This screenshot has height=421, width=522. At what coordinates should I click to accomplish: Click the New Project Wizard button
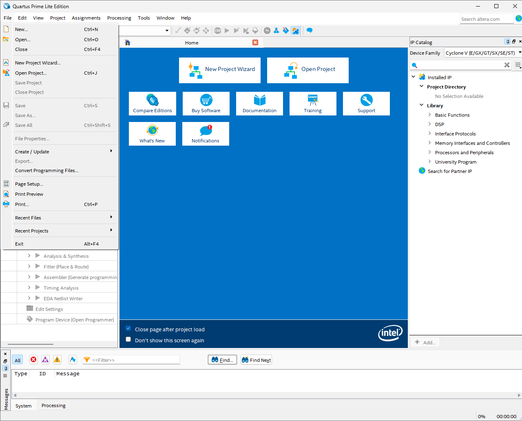tap(220, 70)
